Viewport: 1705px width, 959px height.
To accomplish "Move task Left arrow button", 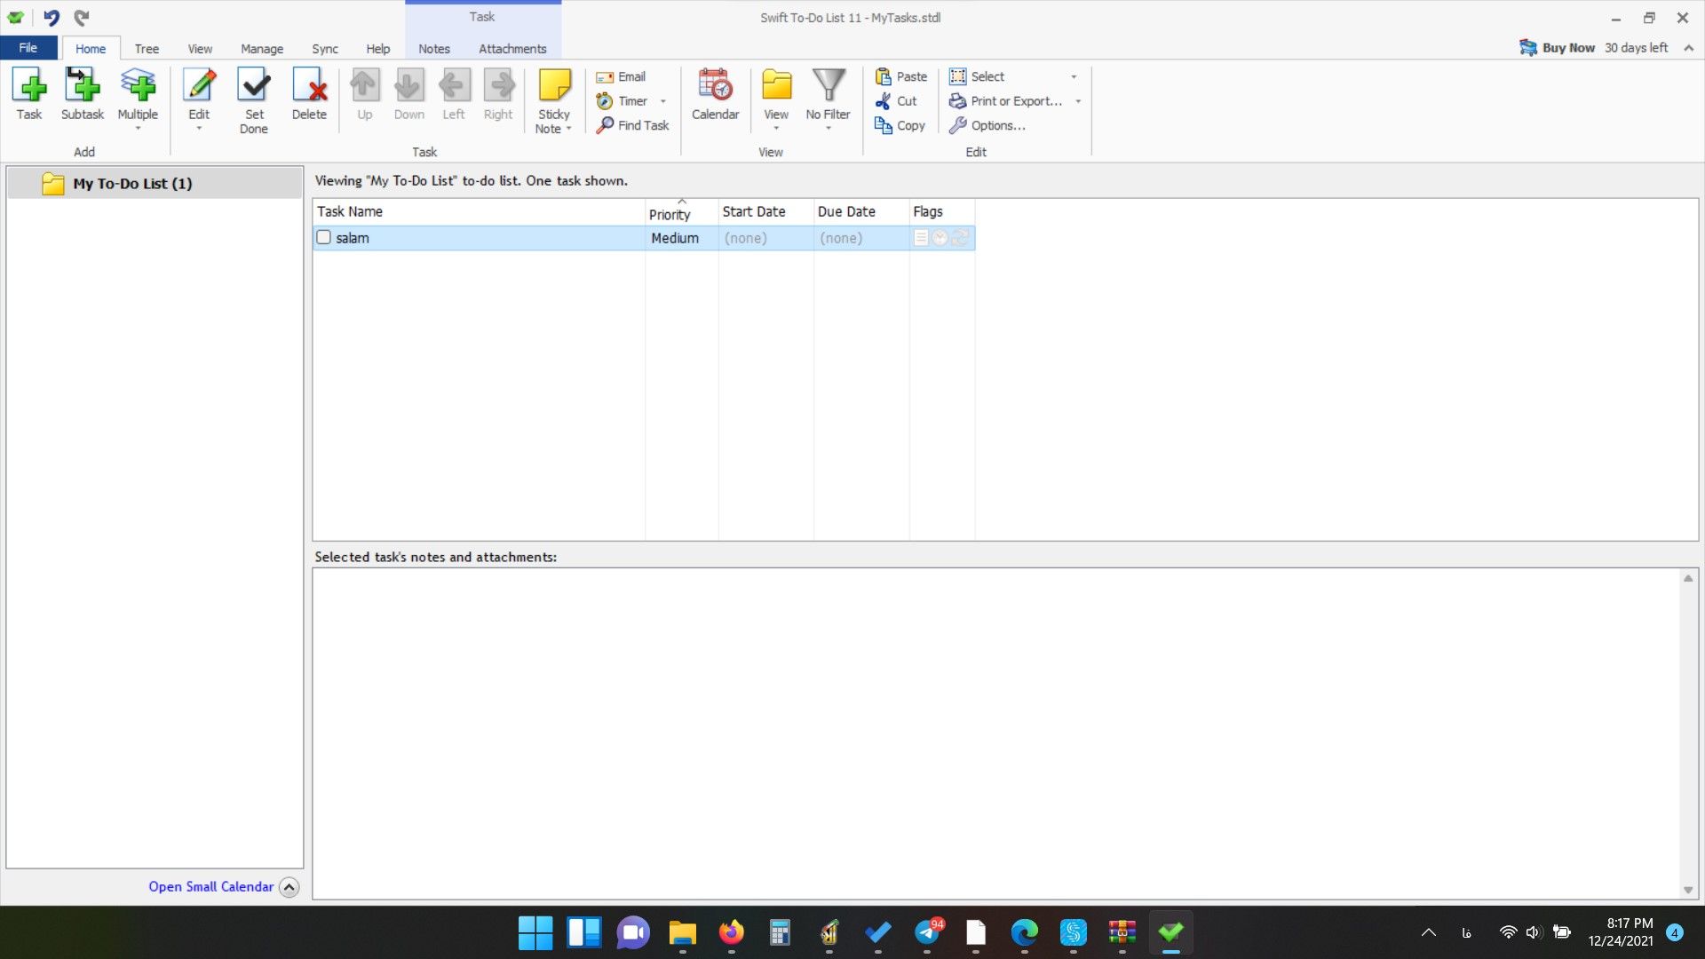I will (454, 94).
